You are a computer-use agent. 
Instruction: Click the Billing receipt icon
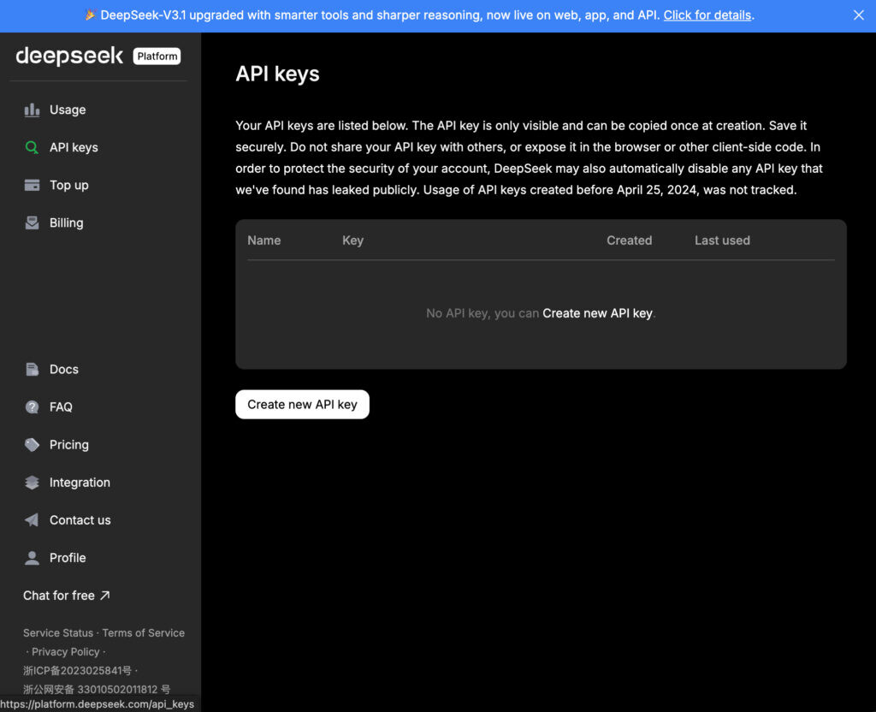click(x=32, y=222)
